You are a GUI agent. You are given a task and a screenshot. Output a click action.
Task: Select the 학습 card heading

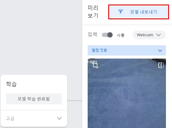coord(11,84)
